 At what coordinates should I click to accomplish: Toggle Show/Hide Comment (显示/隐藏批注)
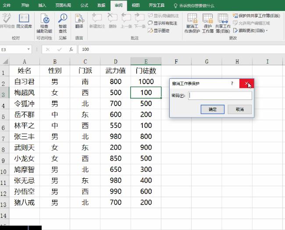click(x=163, y=16)
